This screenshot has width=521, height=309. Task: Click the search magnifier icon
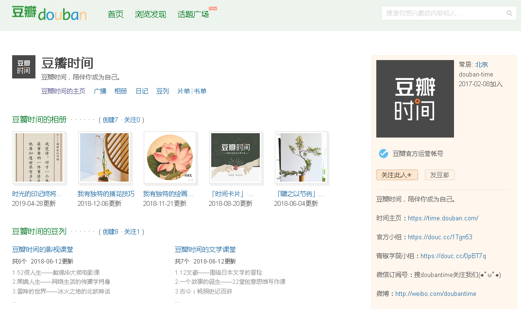[x=509, y=13]
